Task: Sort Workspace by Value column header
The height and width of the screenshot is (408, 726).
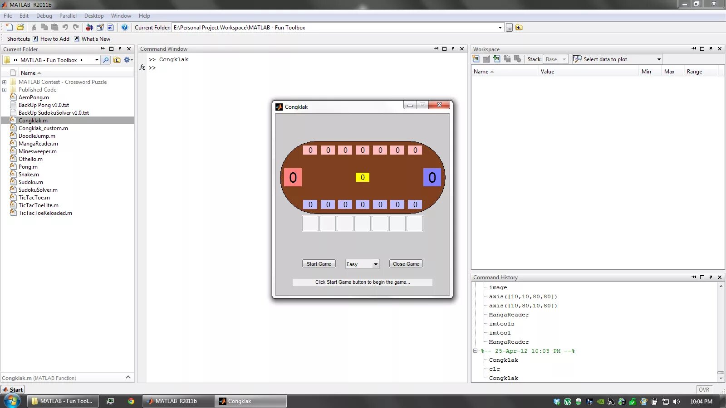Action: pos(588,72)
